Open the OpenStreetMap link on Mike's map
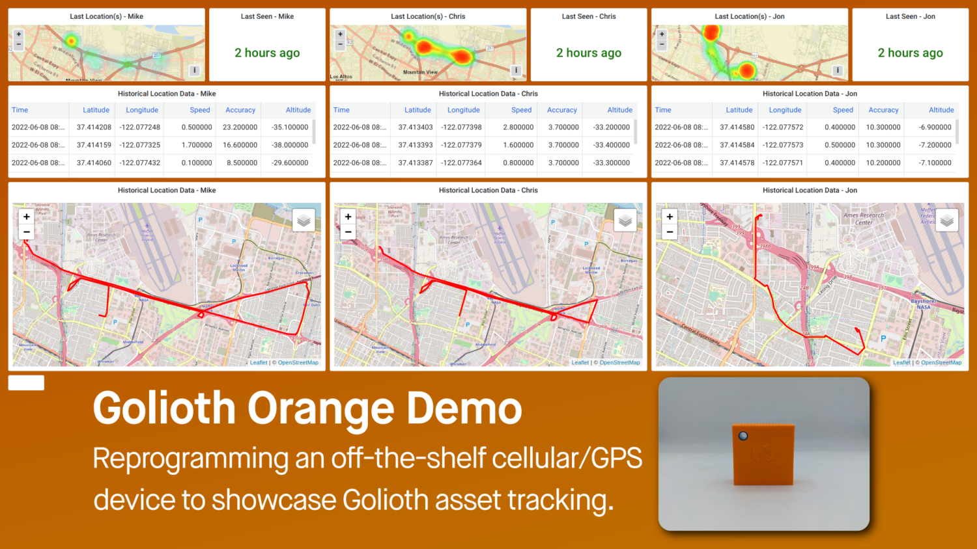This screenshot has width=977, height=549. tap(298, 362)
